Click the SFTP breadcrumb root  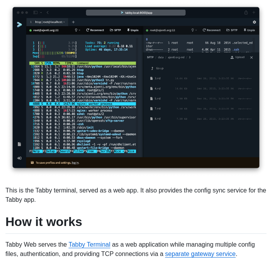[x=150, y=57]
